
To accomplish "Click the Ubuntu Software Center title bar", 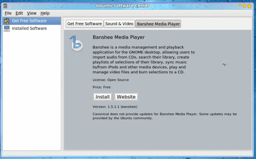I will pyautogui.click(x=128, y=5).
